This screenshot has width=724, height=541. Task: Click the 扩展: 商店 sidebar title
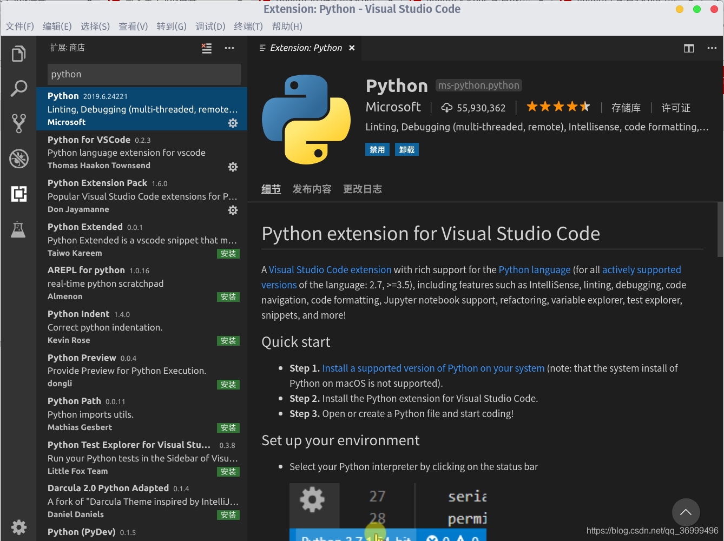coord(68,48)
